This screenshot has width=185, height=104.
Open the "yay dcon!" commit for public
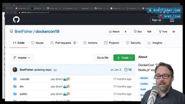pos(60,94)
